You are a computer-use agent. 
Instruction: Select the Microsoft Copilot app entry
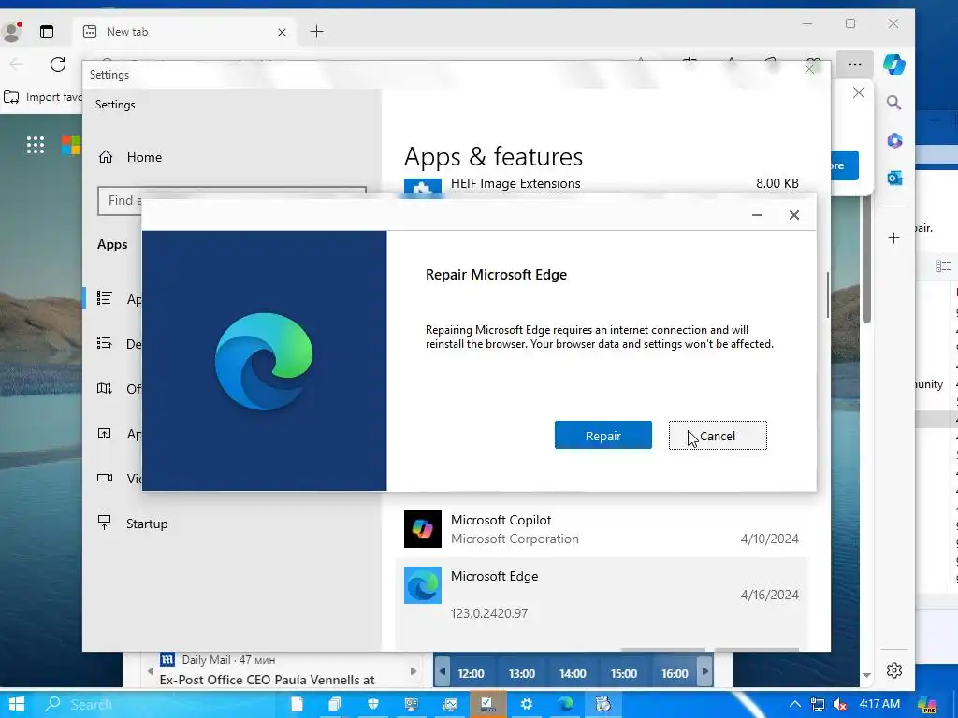[x=602, y=529]
